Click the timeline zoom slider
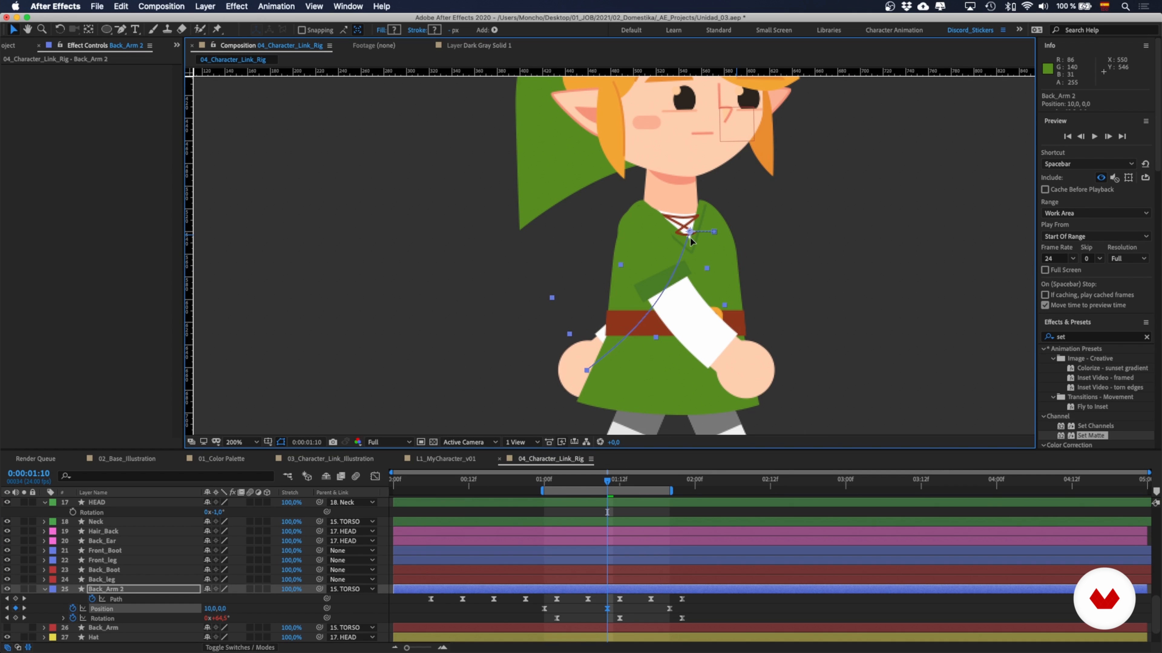The height and width of the screenshot is (653, 1162). coord(406,648)
